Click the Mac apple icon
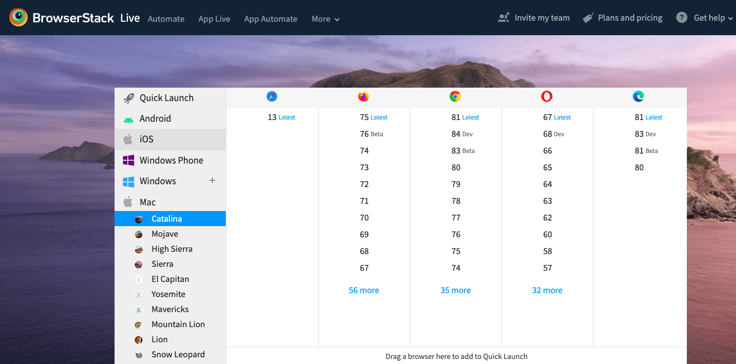Viewport: 736px width, 364px height. pos(129,202)
